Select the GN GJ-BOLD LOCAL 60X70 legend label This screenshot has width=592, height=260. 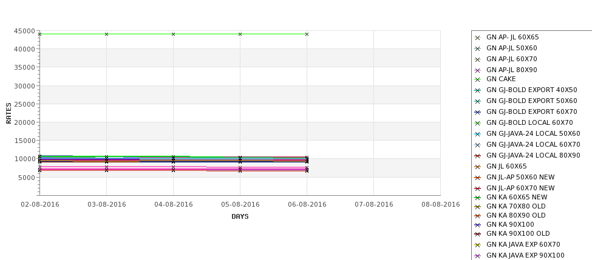pyautogui.click(x=529, y=122)
